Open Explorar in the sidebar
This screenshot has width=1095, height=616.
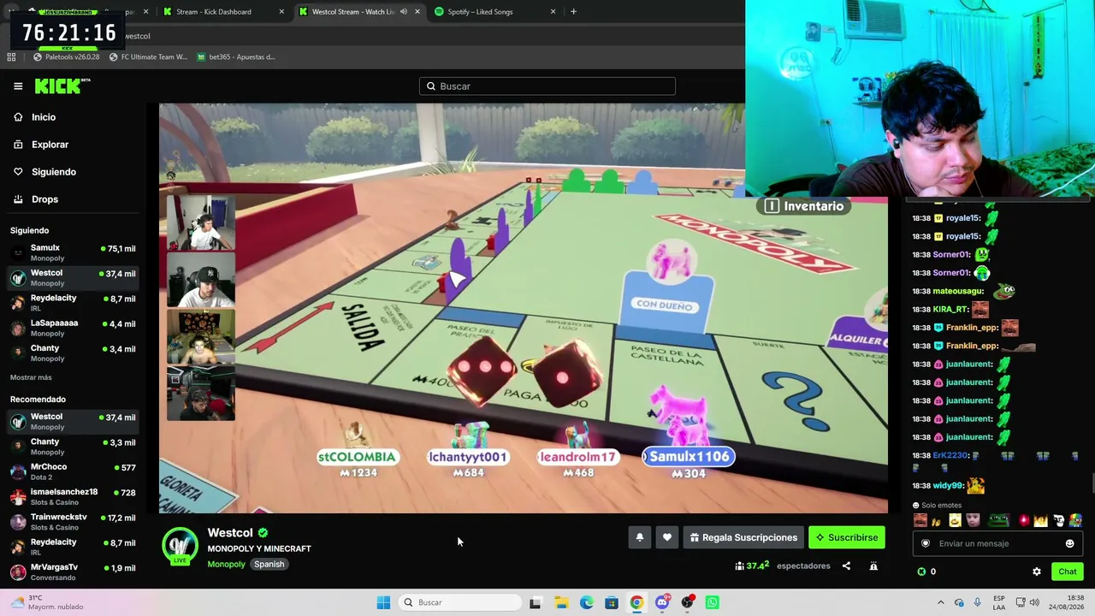click(x=50, y=145)
